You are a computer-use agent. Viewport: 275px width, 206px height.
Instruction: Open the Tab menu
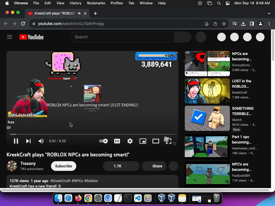131,3
